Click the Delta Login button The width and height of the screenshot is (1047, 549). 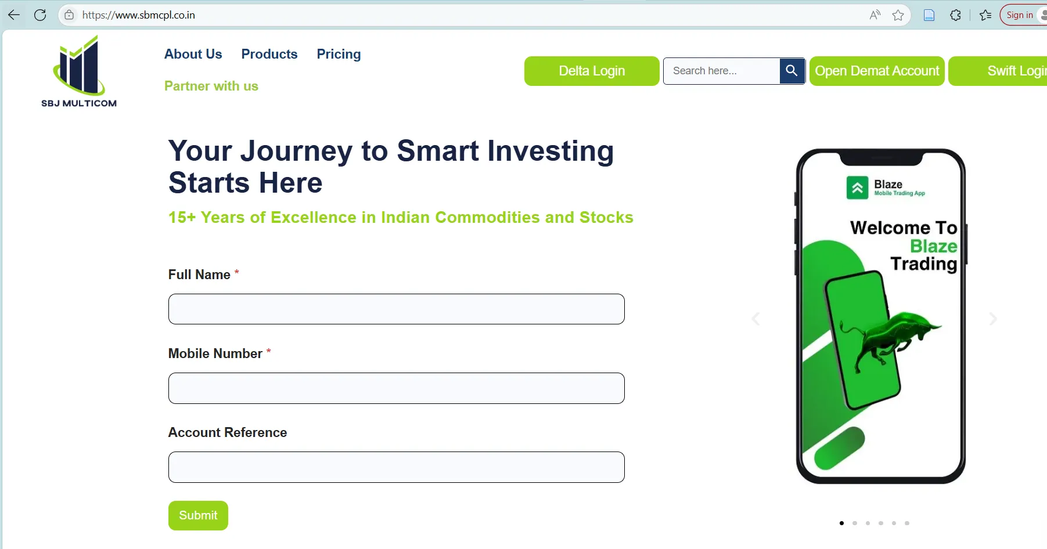(592, 71)
